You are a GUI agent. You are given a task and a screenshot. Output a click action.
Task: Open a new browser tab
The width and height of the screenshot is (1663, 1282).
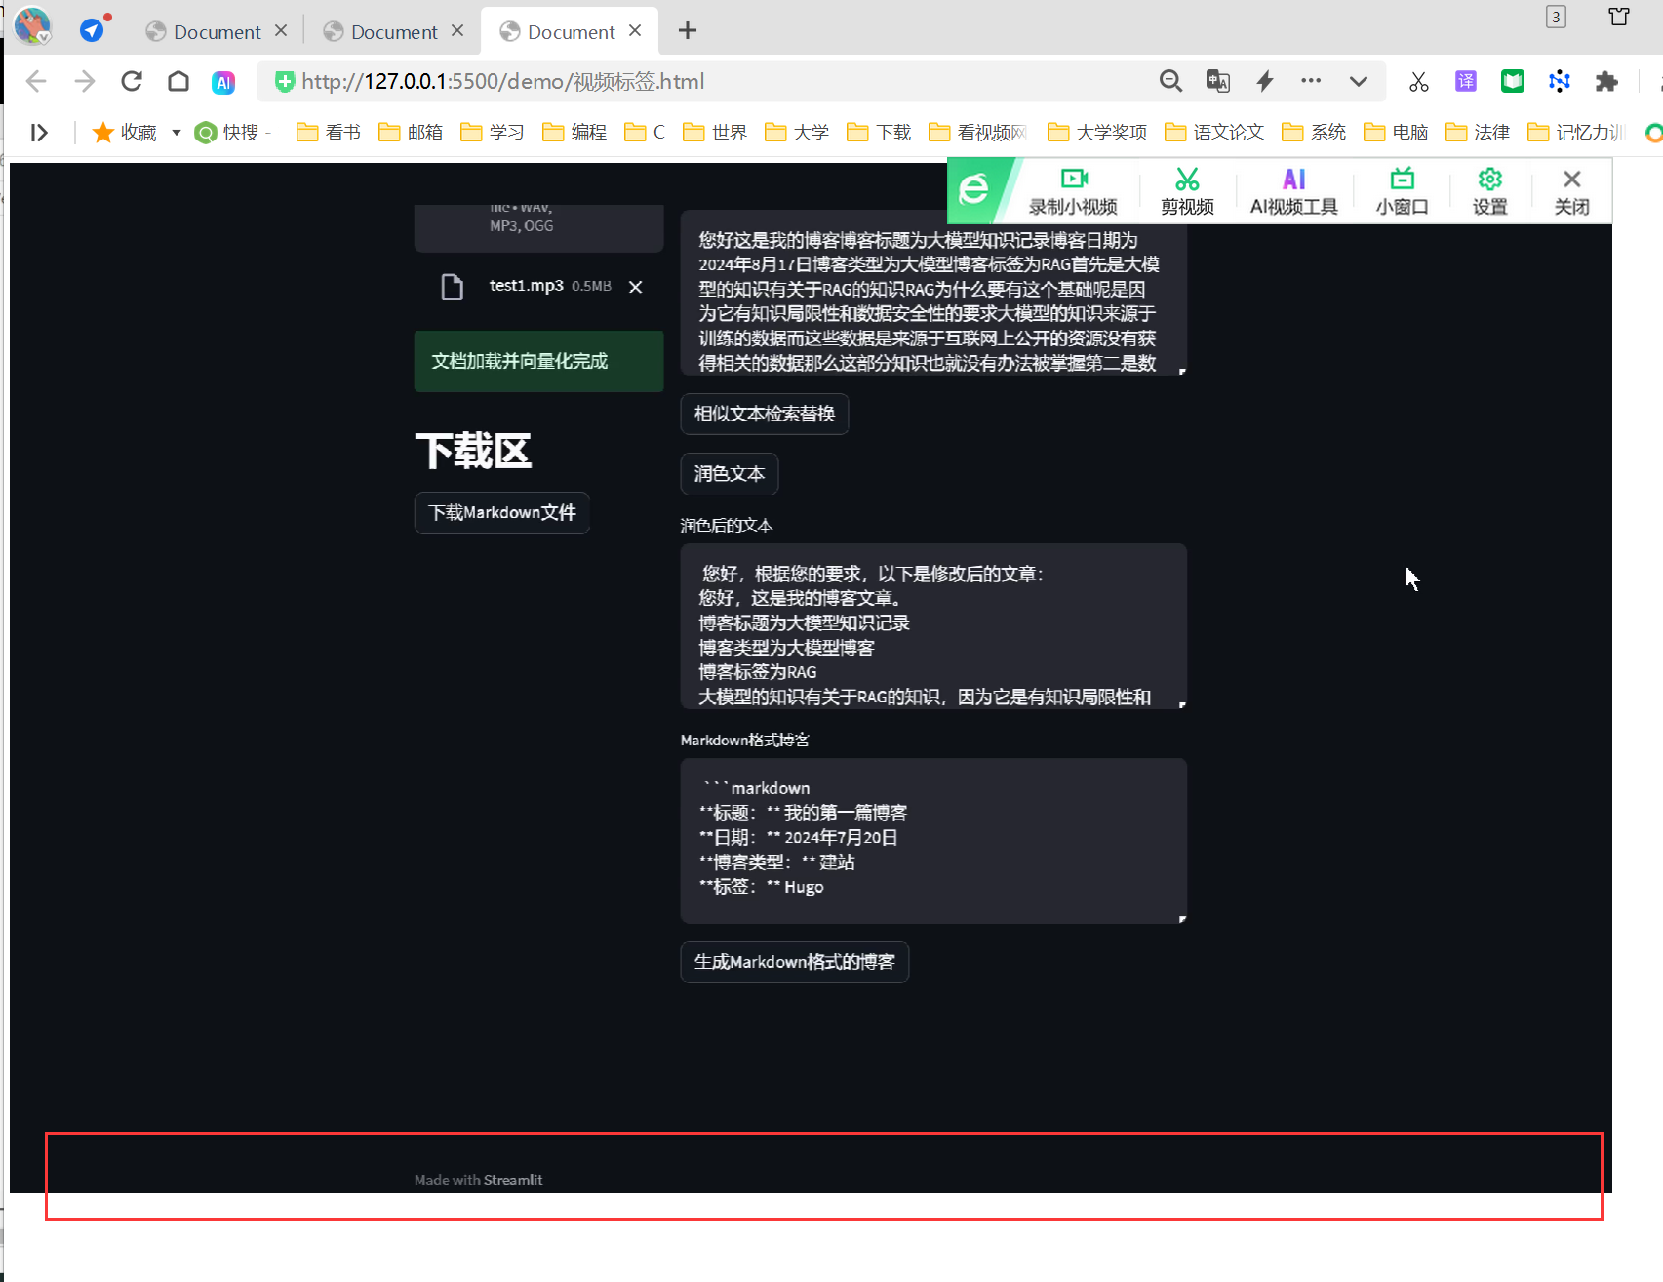pos(688,31)
